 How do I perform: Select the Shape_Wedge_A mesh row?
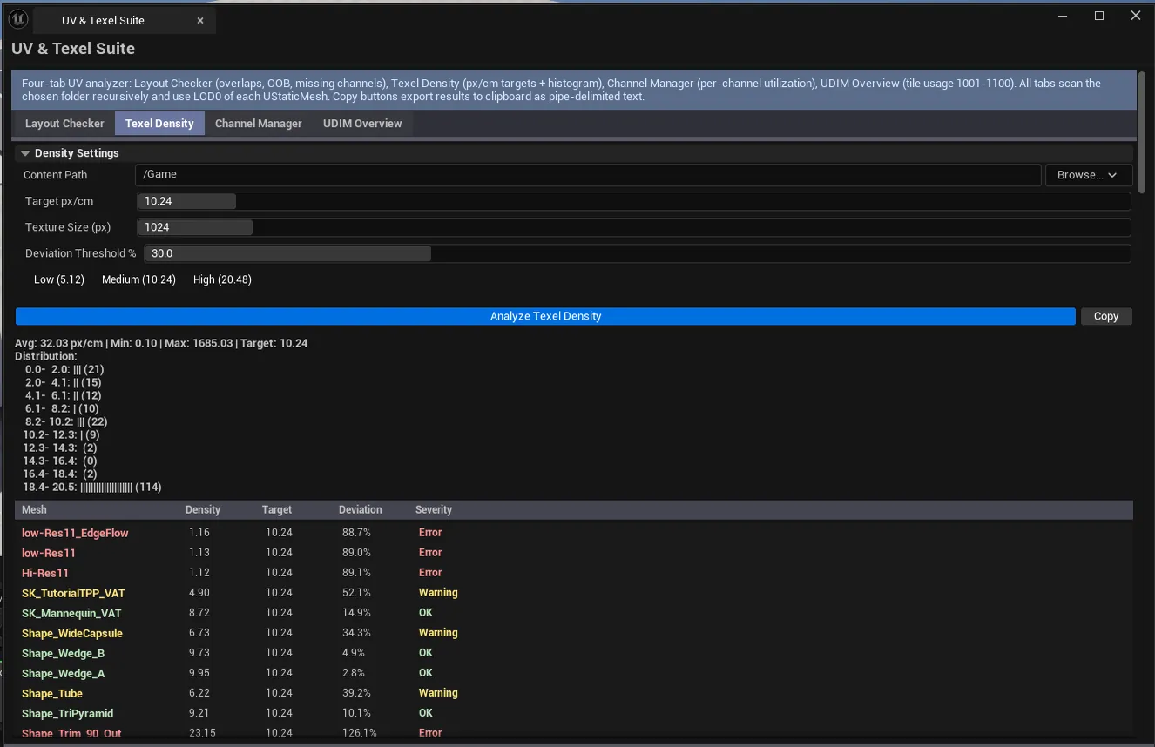(574, 673)
